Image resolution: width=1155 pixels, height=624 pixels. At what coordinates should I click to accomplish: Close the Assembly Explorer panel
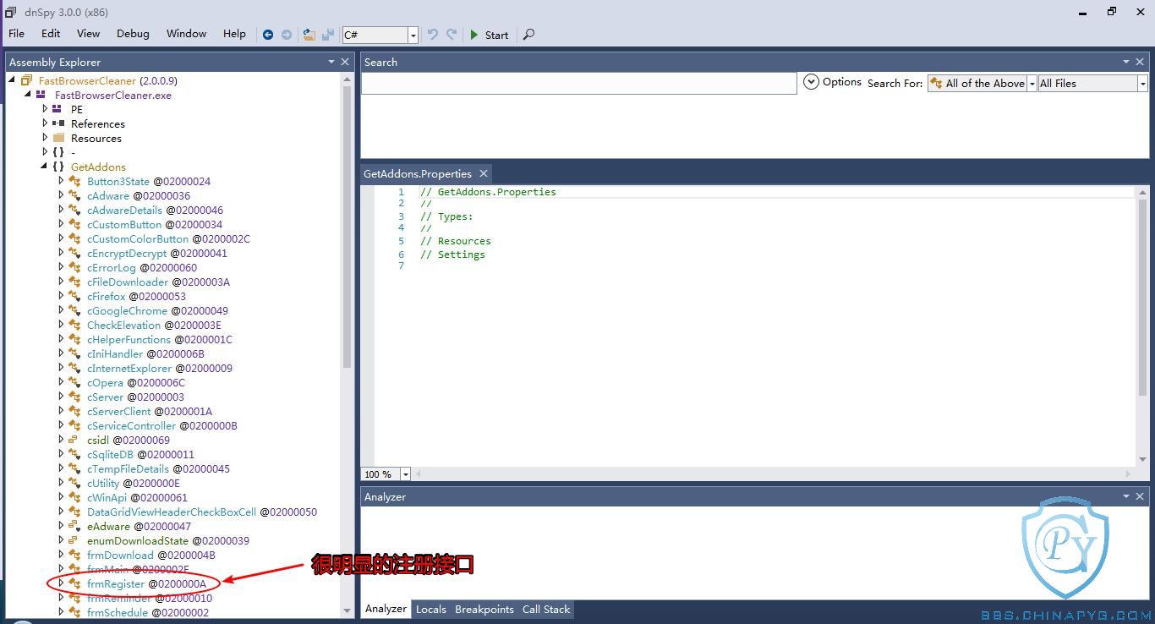click(x=344, y=62)
